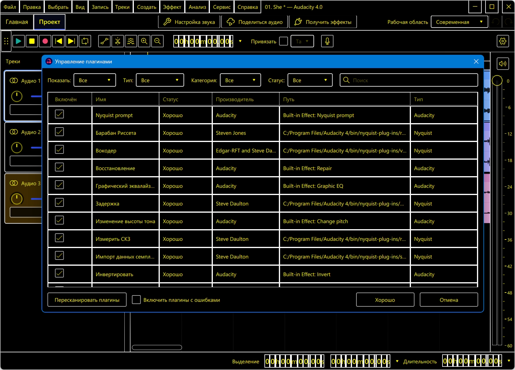515x370 pixels.
Task: Click the zoom in magnifier icon
Action: 144,41
